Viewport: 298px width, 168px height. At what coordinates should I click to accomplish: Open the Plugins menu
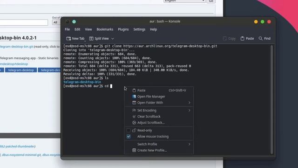pos(123,29)
